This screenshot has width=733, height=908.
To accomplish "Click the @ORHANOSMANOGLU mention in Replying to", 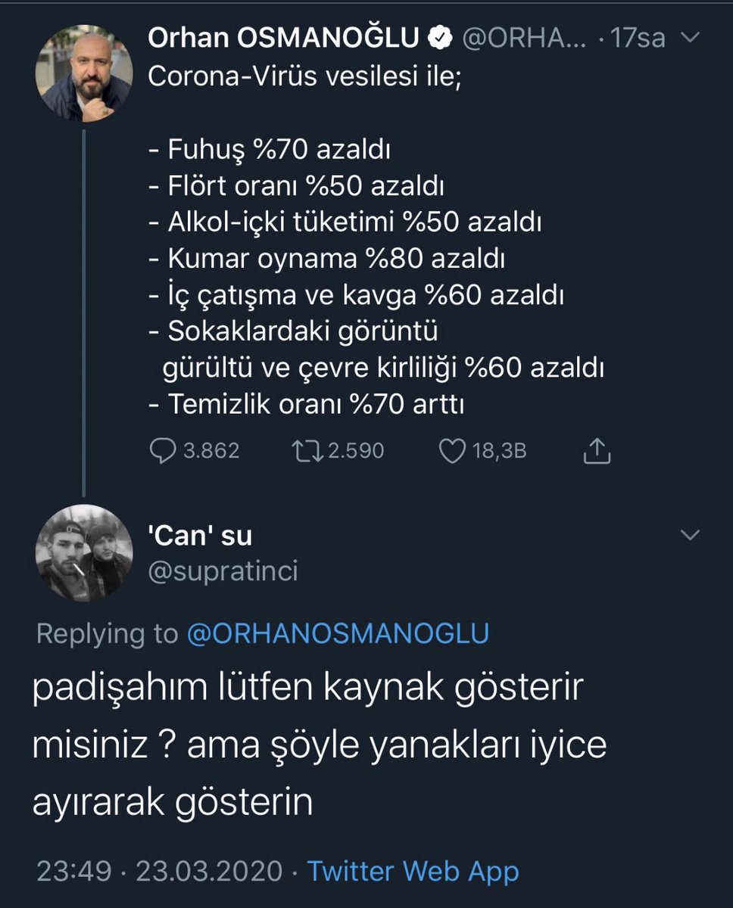I will [x=338, y=633].
